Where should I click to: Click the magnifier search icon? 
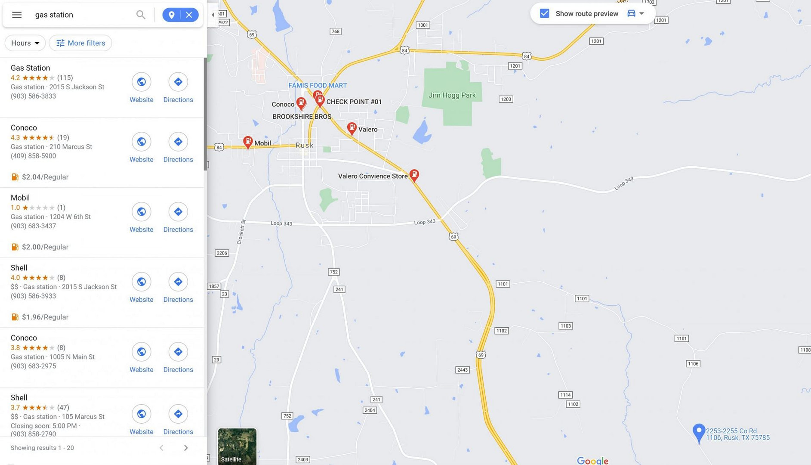[x=141, y=15]
